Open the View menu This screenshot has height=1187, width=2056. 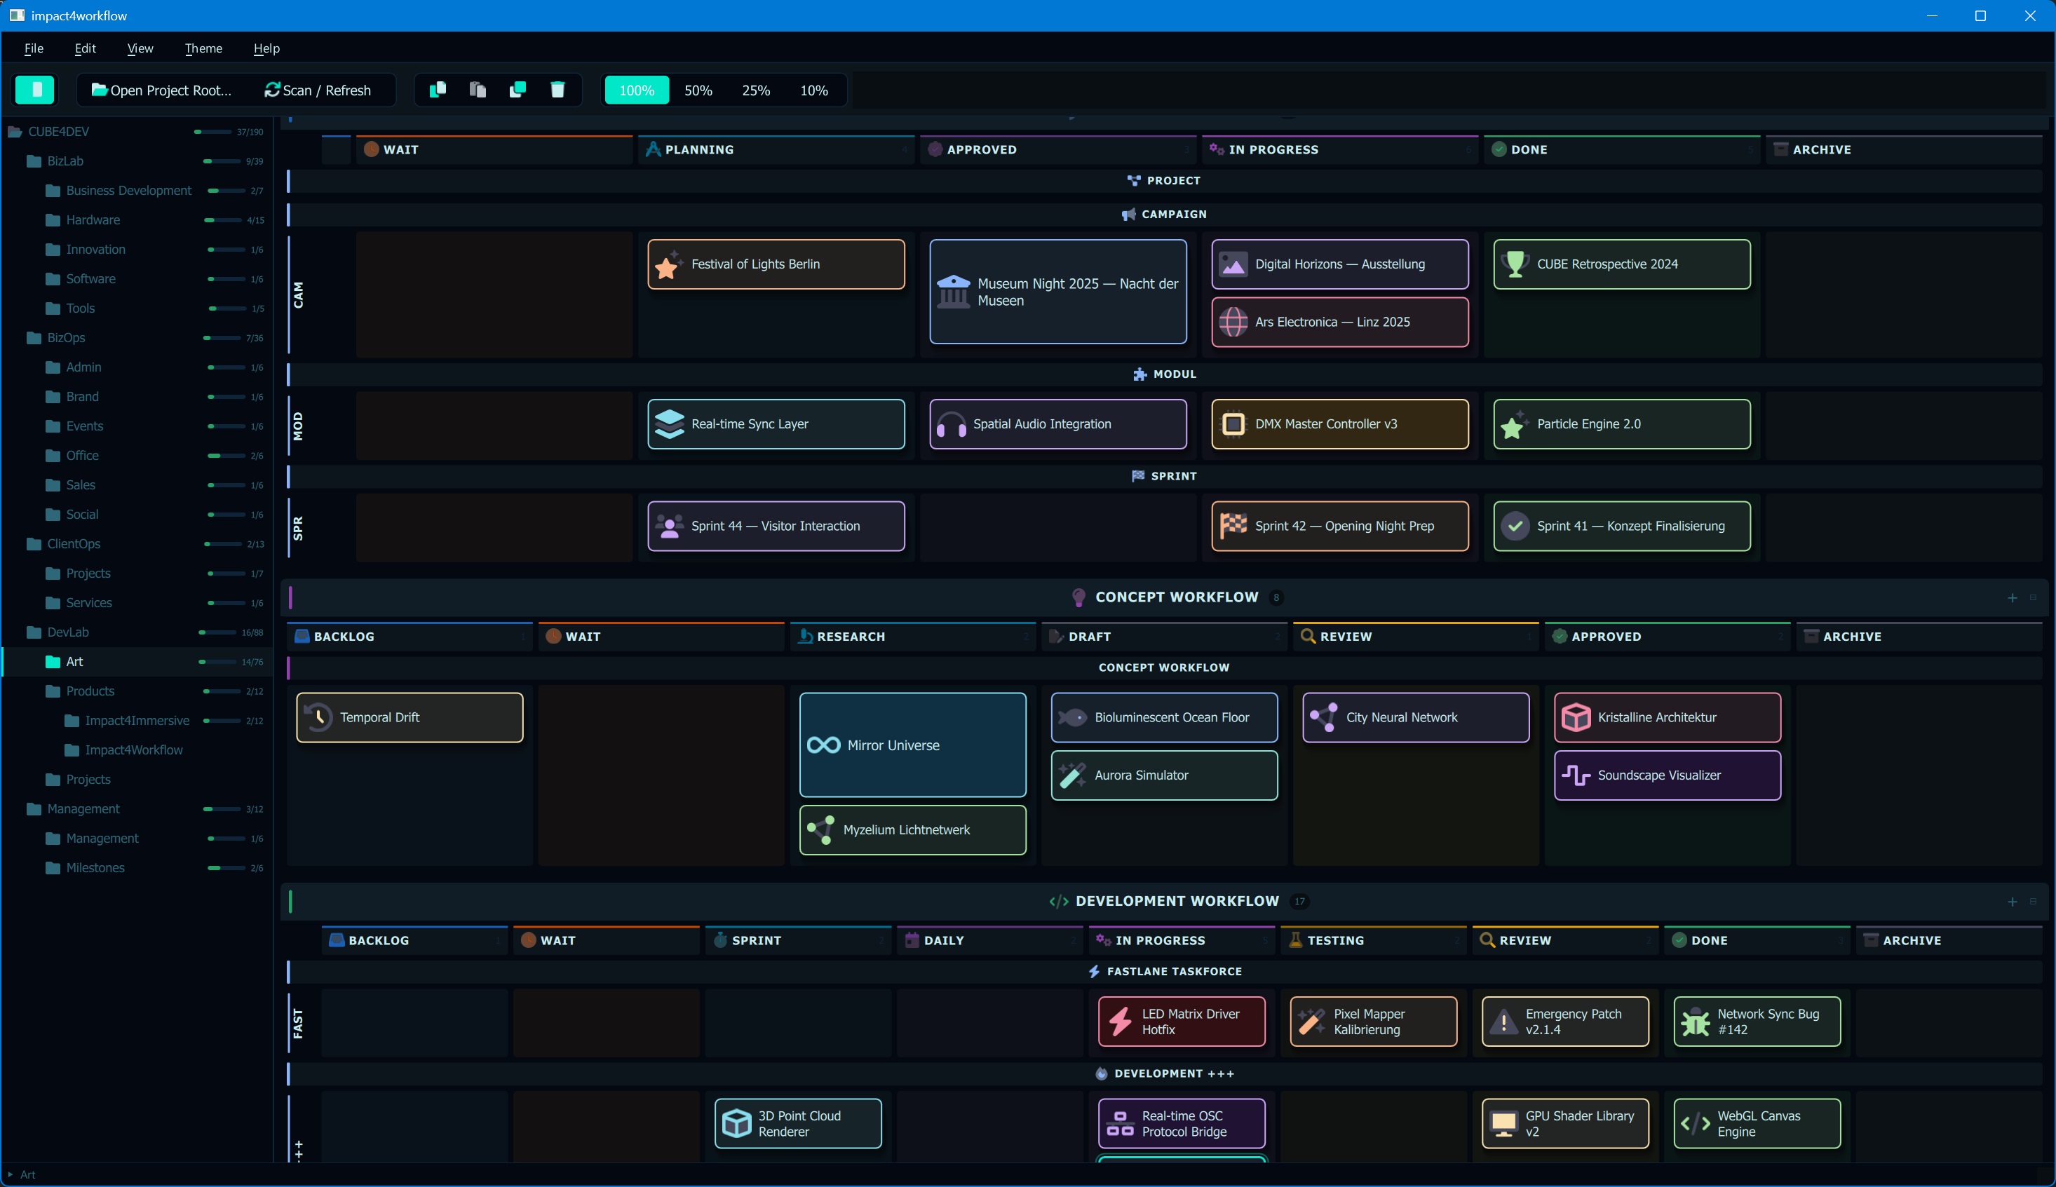(x=140, y=48)
